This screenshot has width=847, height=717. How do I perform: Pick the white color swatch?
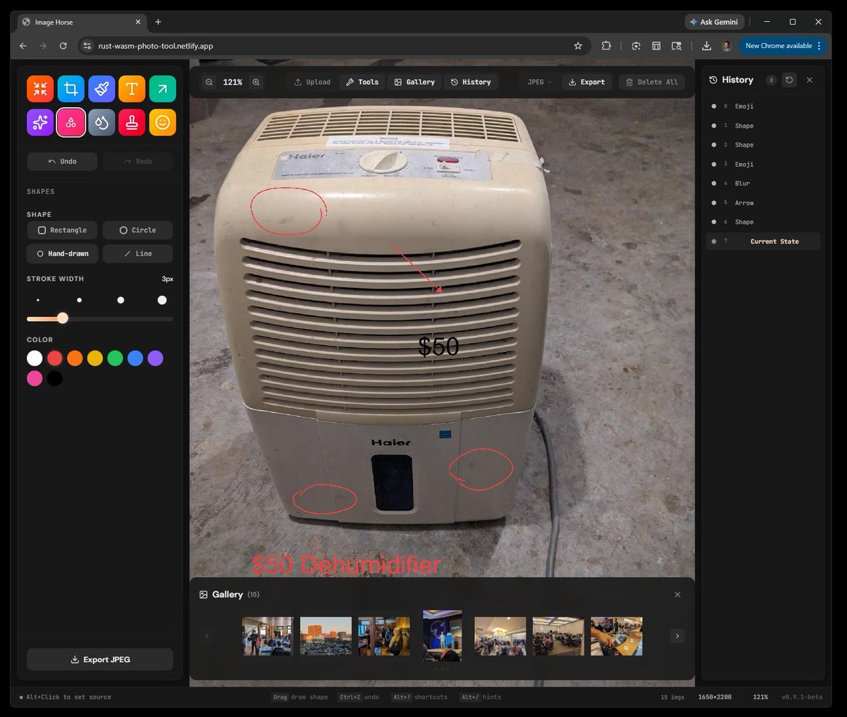[x=35, y=358]
